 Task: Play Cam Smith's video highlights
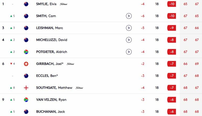[129, 16]
